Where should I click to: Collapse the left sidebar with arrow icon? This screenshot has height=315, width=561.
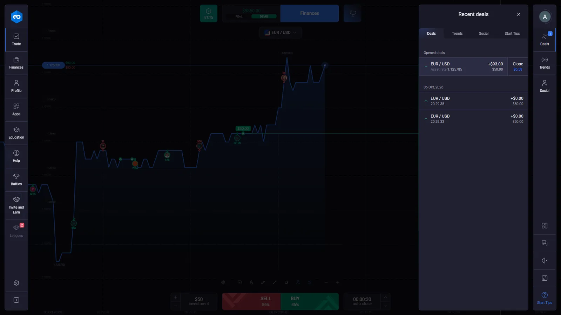16,300
